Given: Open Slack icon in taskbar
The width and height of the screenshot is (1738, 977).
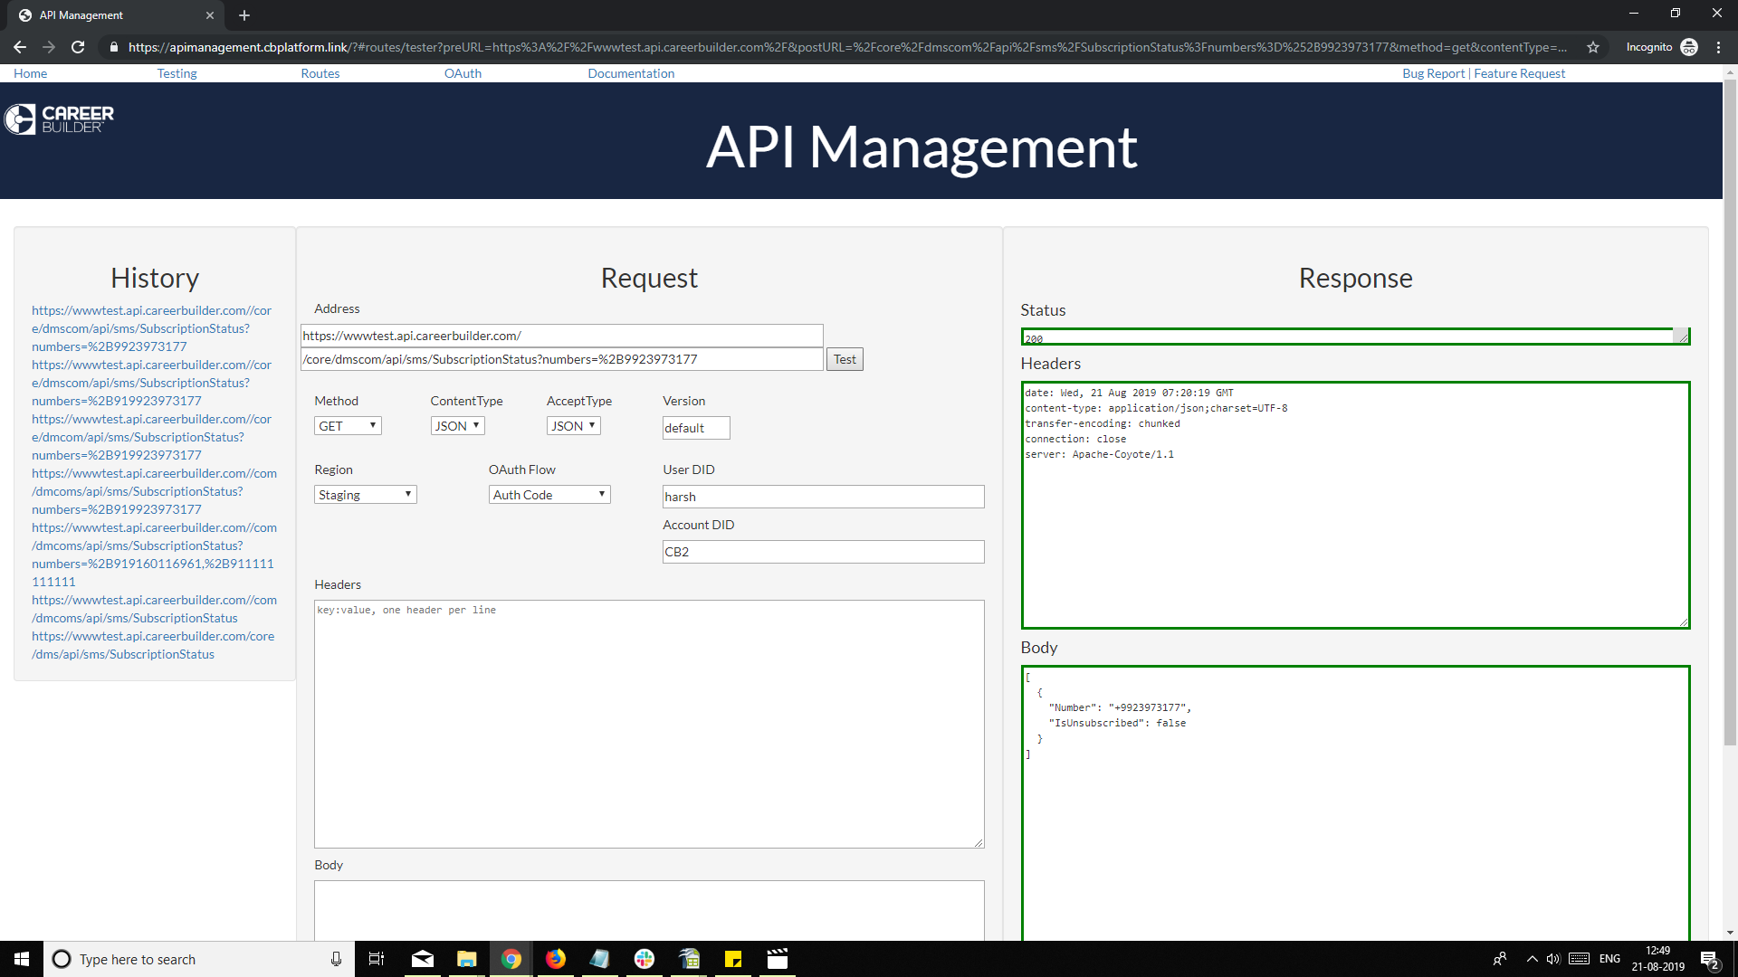Looking at the screenshot, I should [644, 959].
